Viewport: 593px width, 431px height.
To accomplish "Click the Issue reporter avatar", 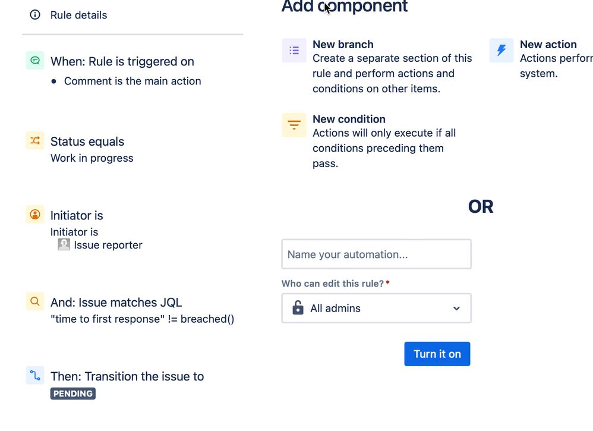I will click(x=64, y=245).
